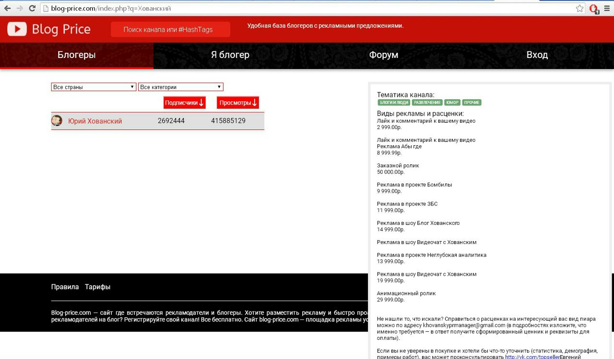
Task: Click the price 50 000.00р.
Action: (391, 172)
